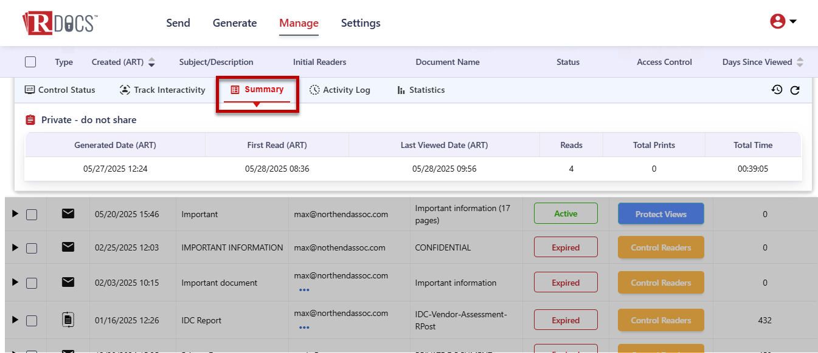This screenshot has width=818, height=353.
Task: Click the Active status badge
Action: click(566, 213)
